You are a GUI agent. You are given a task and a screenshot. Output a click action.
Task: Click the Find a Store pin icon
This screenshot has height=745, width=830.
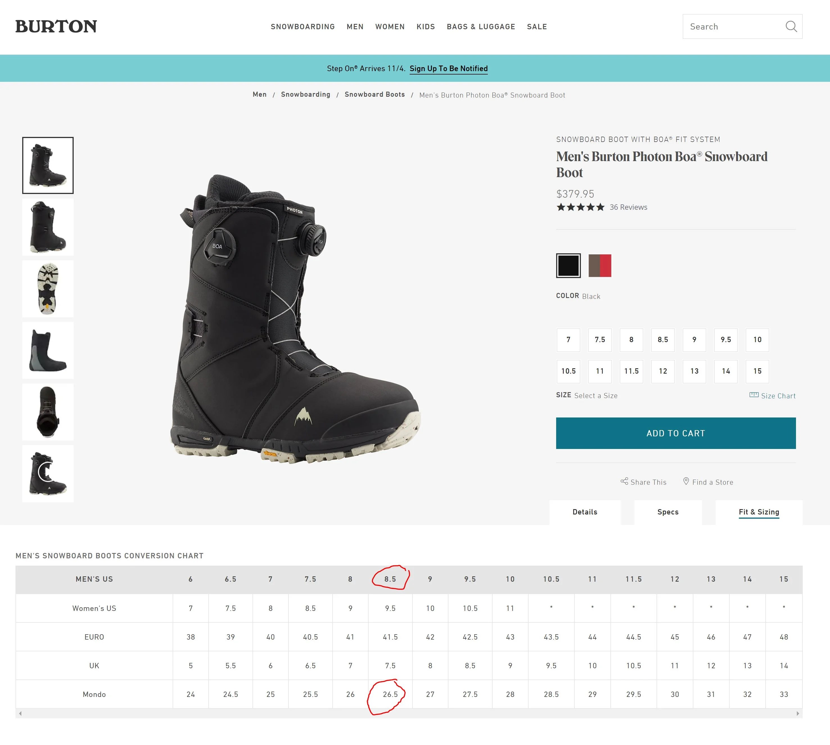tap(686, 481)
